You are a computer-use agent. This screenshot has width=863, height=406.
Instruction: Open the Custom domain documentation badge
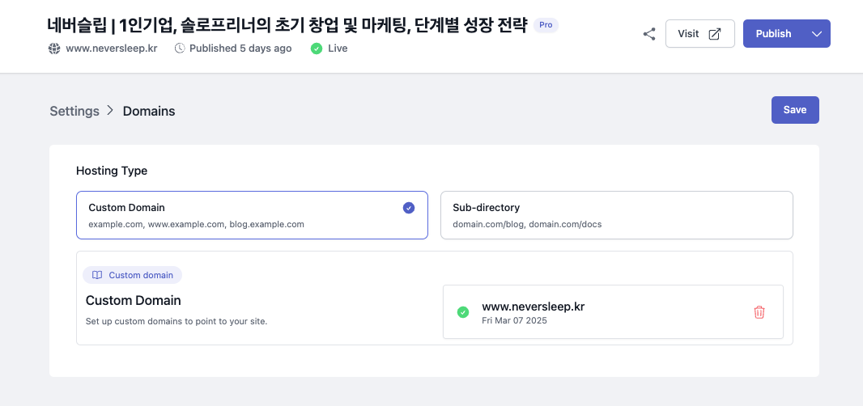coord(132,275)
